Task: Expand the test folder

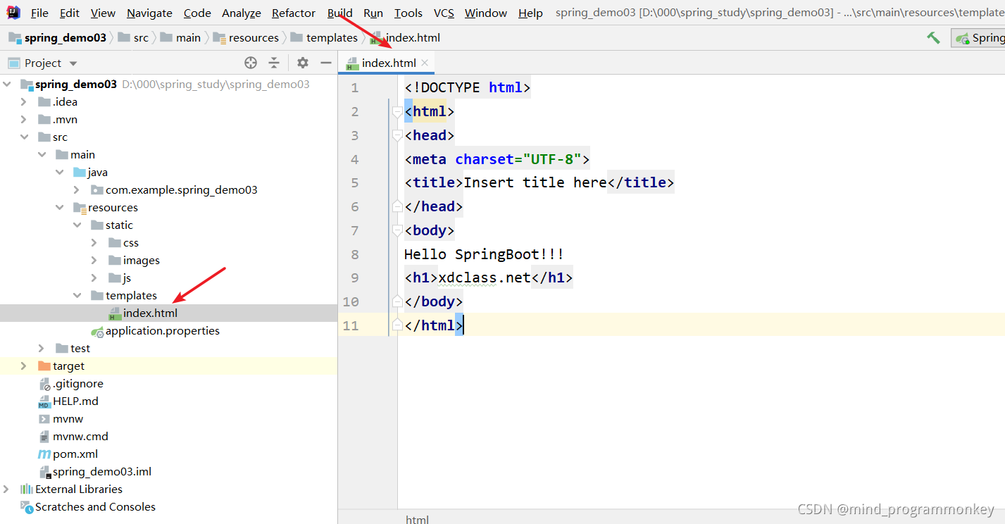Action: [x=42, y=348]
